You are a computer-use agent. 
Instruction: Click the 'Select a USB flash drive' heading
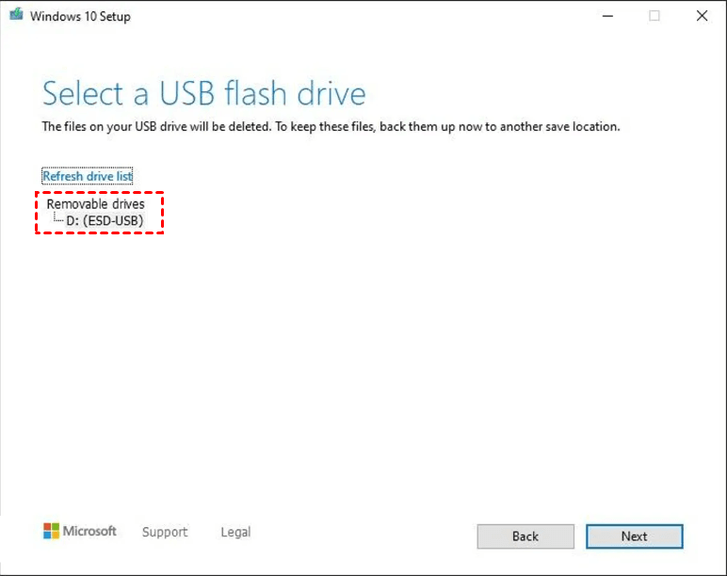[x=203, y=94]
